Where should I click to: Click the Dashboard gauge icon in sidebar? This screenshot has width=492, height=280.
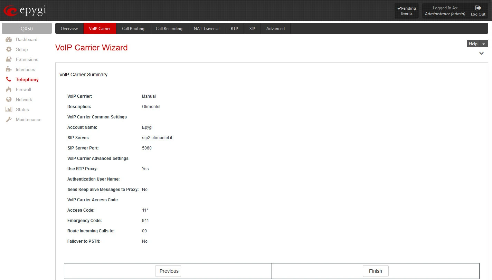coord(9,39)
